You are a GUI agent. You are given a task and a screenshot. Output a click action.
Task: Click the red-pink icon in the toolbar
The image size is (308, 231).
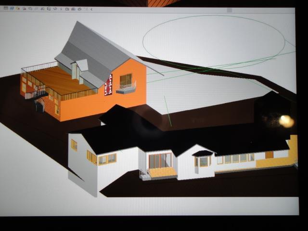(x=25, y=9)
